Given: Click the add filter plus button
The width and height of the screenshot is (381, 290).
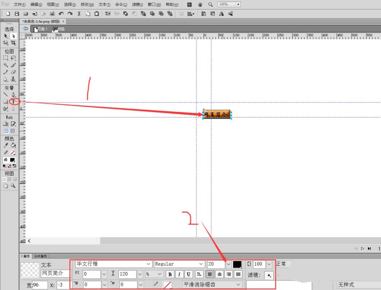Looking at the screenshot, I should [x=269, y=275].
